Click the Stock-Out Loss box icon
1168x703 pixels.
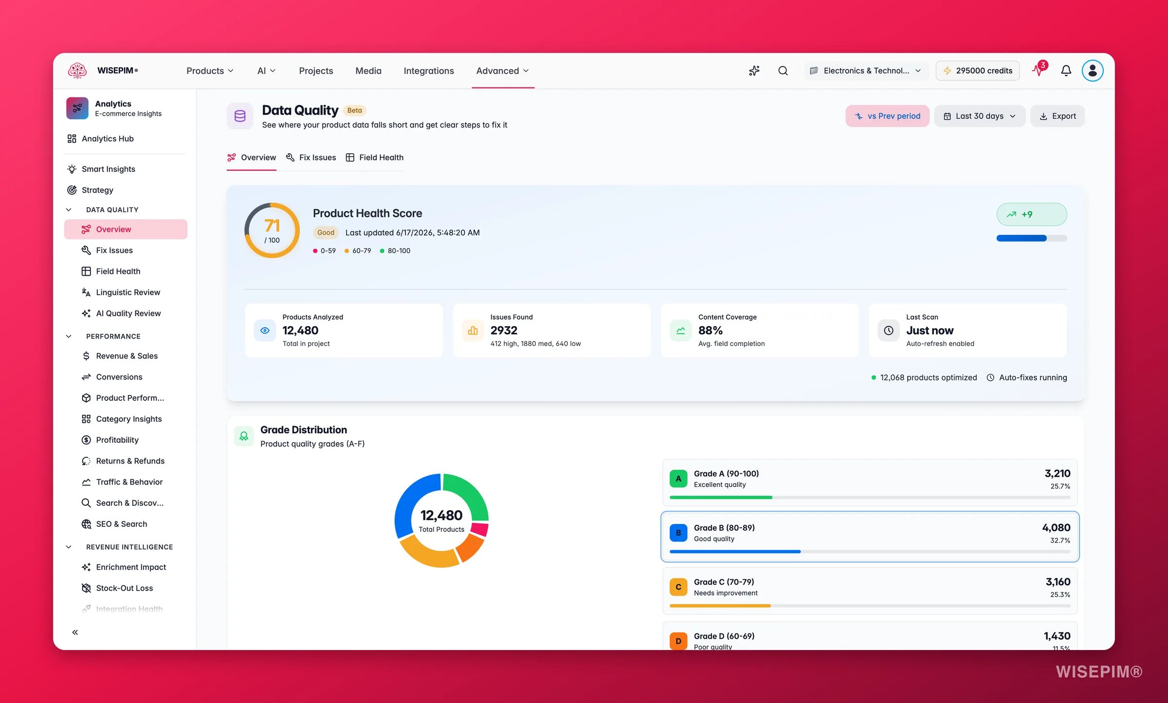click(x=86, y=588)
